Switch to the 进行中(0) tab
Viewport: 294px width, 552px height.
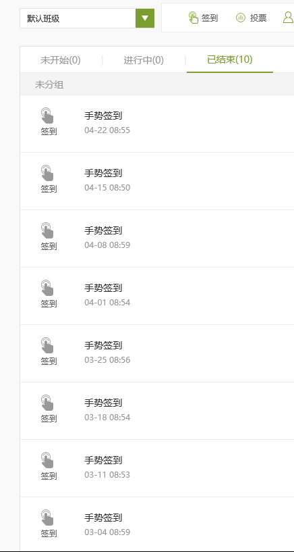(x=144, y=60)
